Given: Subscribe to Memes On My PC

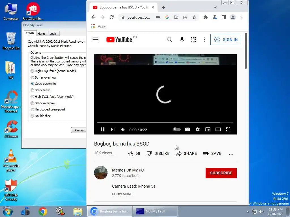Looking at the screenshot, I should pyautogui.click(x=221, y=173).
